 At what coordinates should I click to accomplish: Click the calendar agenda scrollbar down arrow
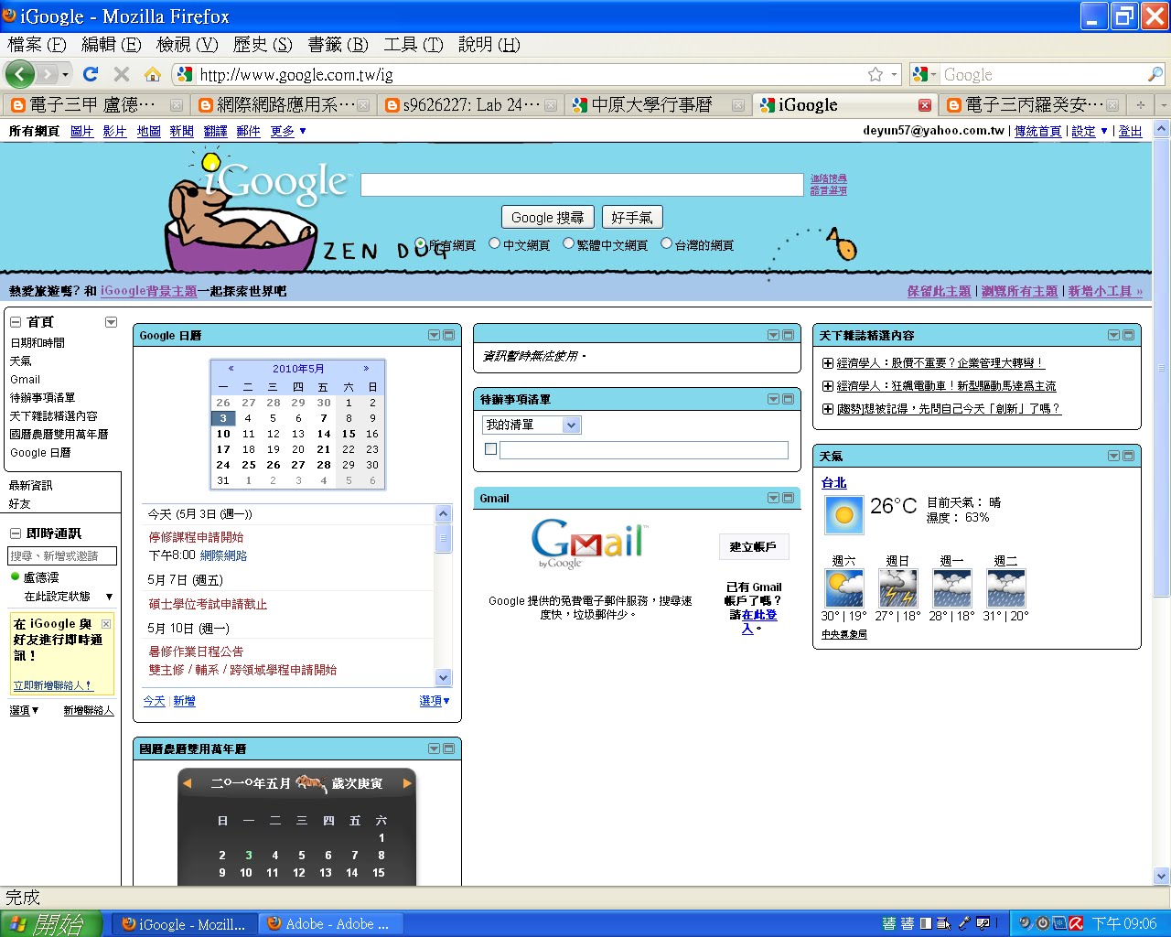point(444,678)
